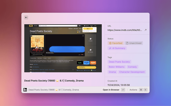Toggle the AI Summary status

coord(117,48)
